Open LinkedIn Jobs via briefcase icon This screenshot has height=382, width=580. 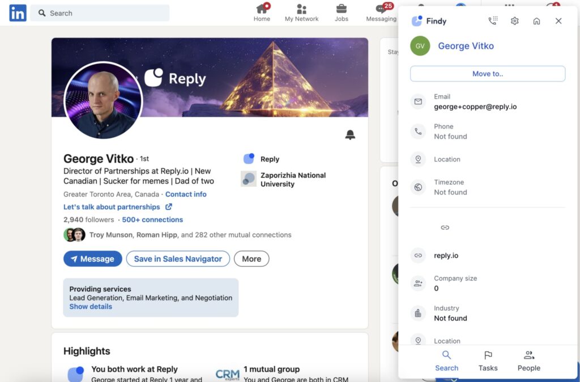[341, 9]
